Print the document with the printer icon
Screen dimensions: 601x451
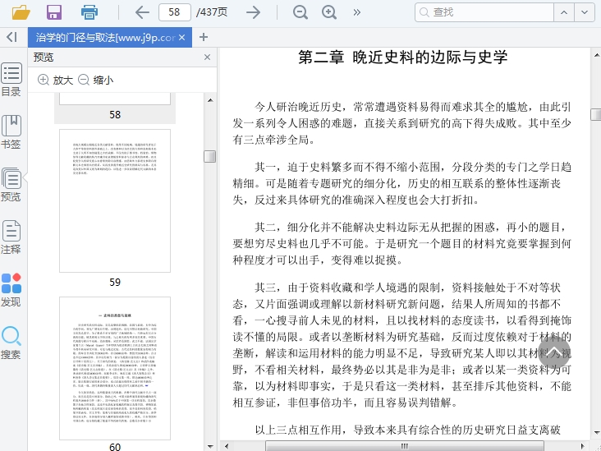click(89, 12)
